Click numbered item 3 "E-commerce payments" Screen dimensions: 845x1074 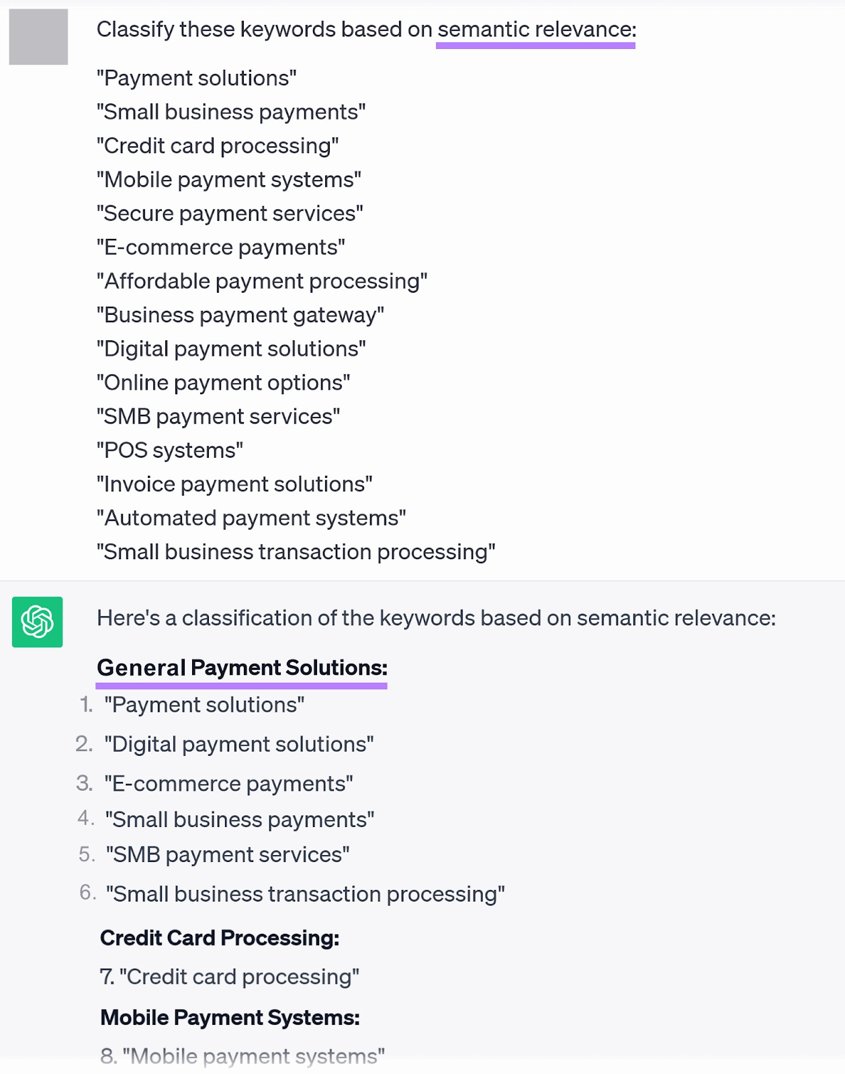point(228,784)
